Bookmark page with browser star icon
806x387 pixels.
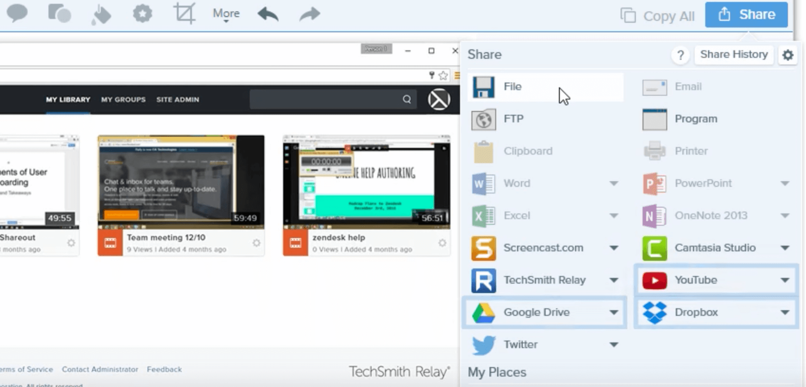coord(443,75)
